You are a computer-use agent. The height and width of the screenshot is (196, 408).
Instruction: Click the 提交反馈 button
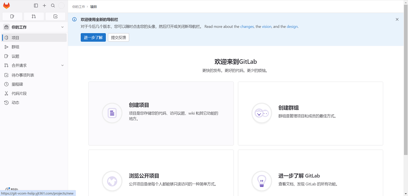(118, 38)
